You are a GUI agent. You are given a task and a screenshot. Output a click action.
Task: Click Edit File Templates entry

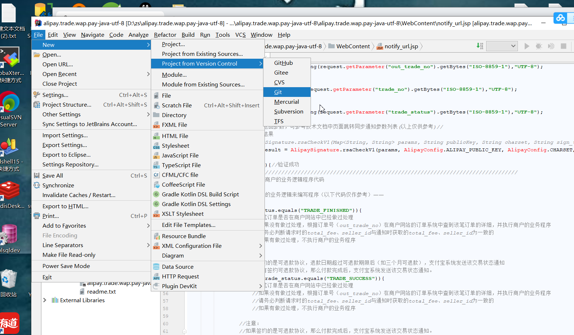click(x=208, y=225)
